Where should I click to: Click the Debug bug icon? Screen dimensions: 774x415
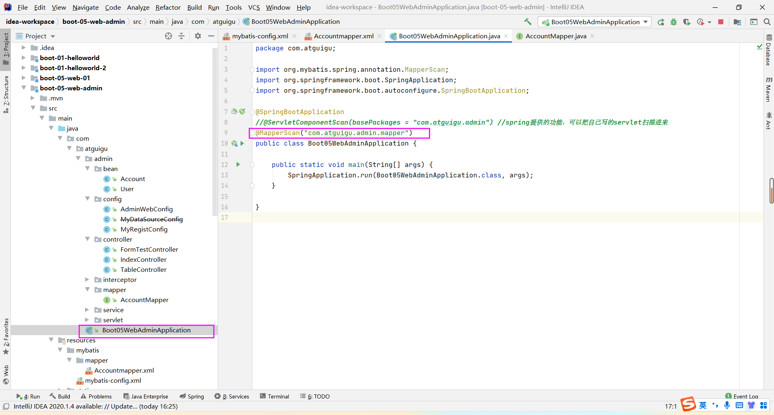pyautogui.click(x=674, y=22)
